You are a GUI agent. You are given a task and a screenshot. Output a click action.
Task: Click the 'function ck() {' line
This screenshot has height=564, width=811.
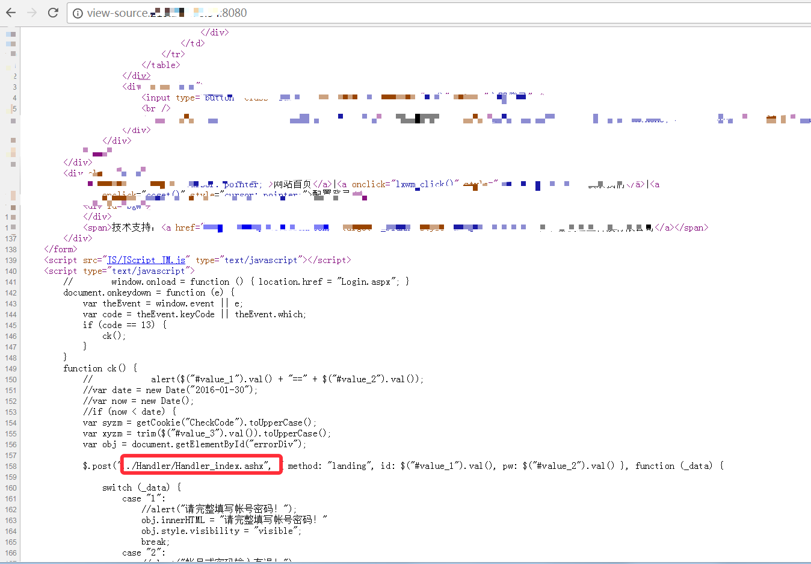point(100,368)
